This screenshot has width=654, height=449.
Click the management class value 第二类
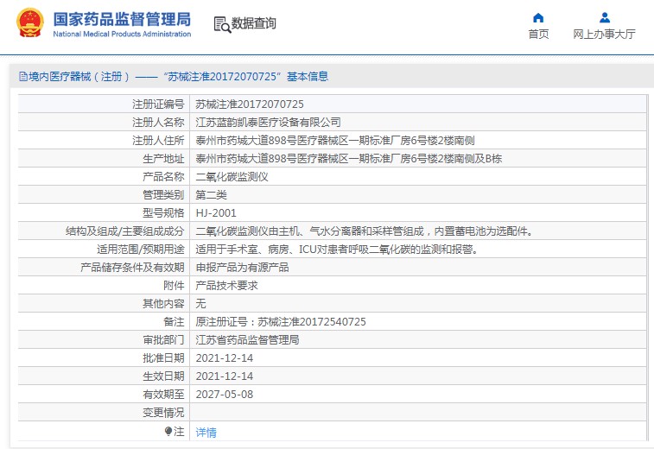(x=211, y=194)
